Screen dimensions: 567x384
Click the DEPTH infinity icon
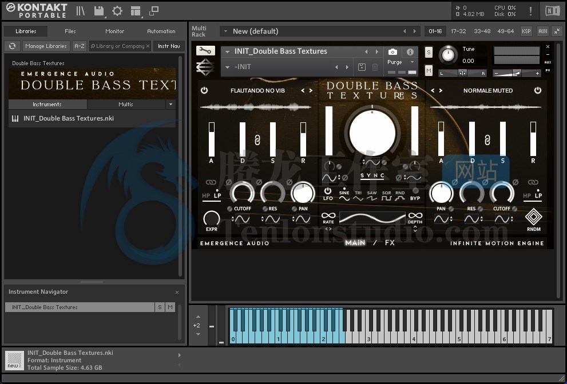(x=415, y=215)
